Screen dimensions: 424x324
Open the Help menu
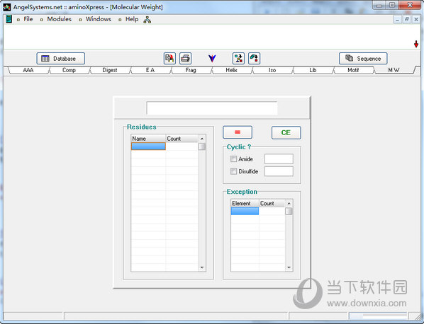(132, 19)
